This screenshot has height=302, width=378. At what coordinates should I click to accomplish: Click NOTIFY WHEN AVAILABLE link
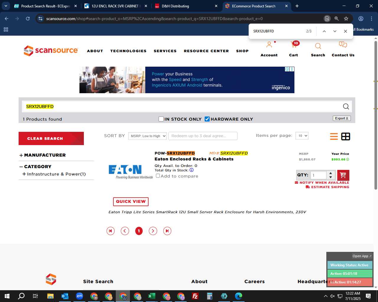coord(322,183)
